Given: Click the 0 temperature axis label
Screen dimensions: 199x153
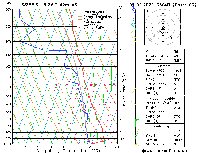Looking at the screenshot, I should pyautogui.click(x=64, y=147).
